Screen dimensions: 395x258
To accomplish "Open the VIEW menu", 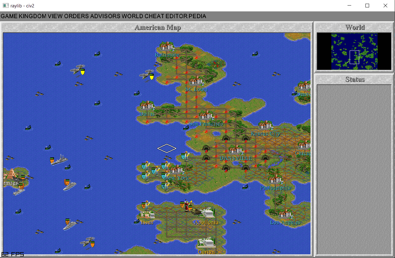I will pos(55,16).
